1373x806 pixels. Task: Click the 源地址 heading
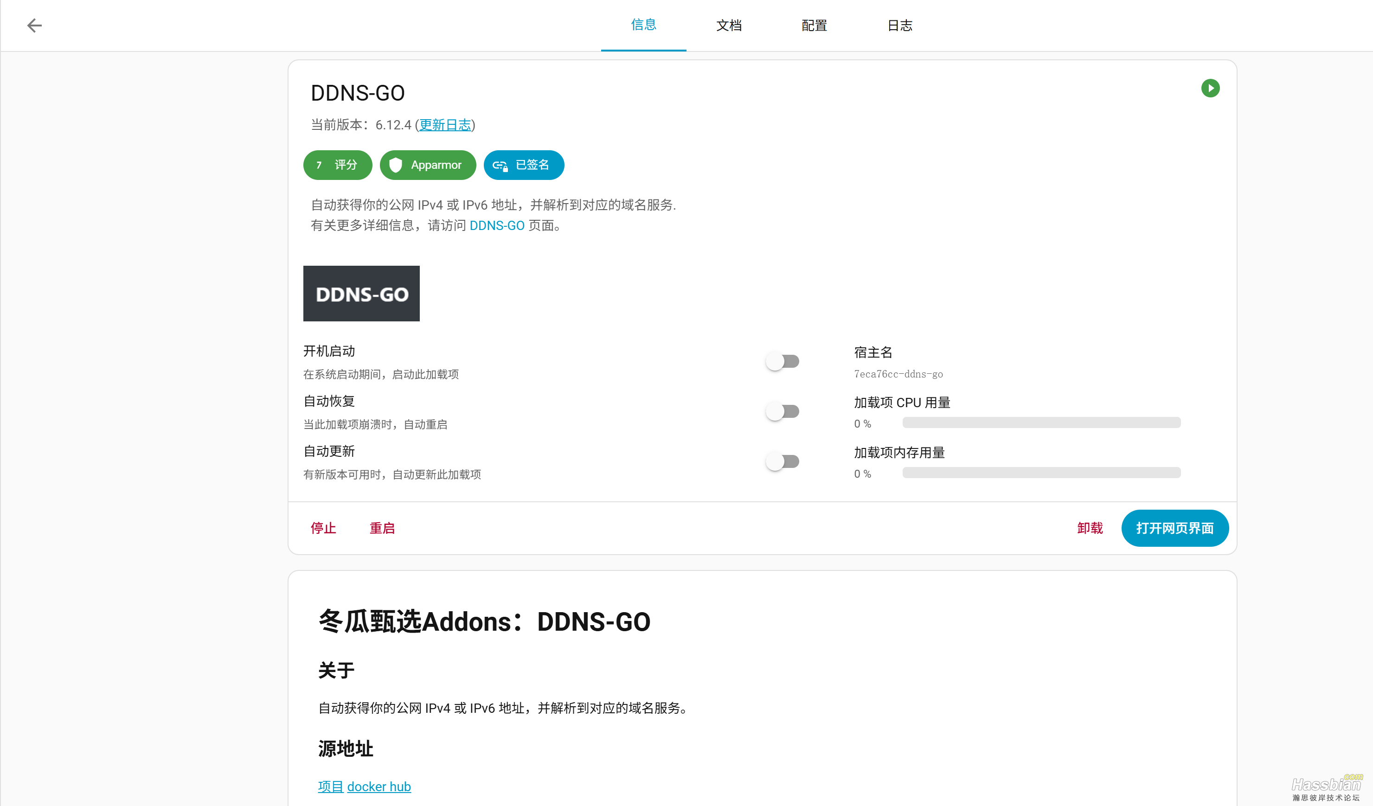346,749
